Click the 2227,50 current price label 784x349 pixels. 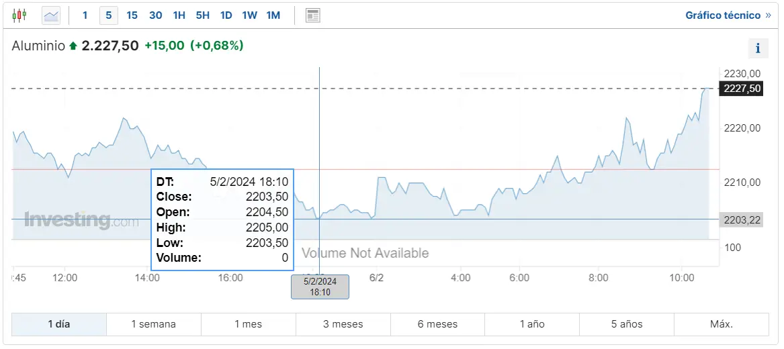[x=742, y=89]
